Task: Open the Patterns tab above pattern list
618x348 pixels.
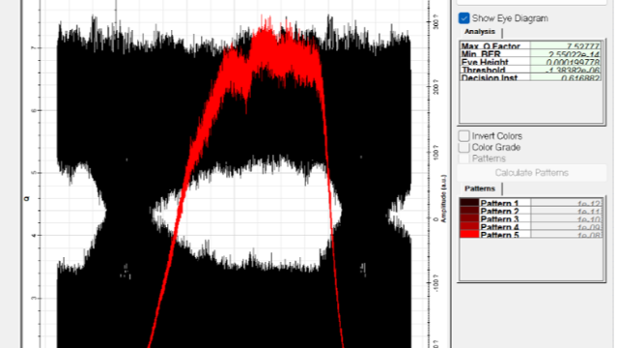Action: 479,188
